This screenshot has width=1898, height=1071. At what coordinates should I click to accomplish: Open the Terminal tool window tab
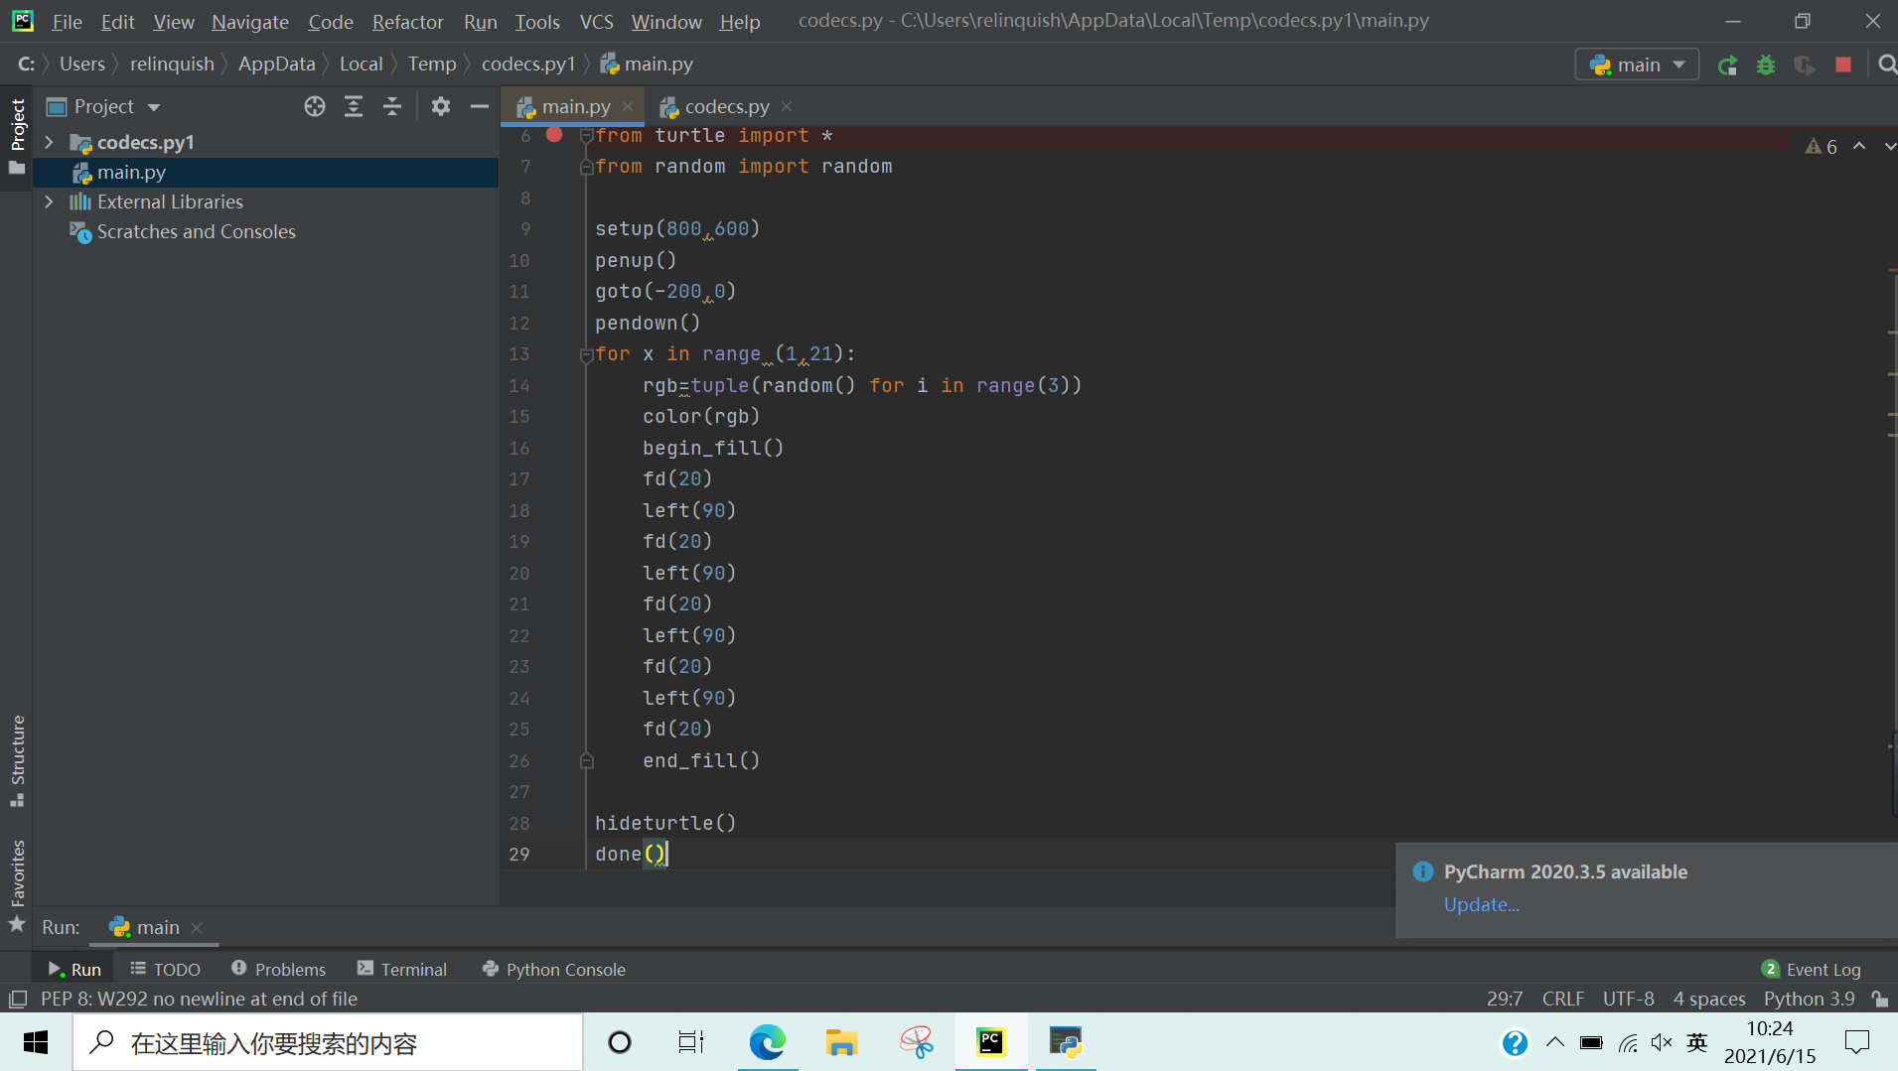click(x=402, y=969)
